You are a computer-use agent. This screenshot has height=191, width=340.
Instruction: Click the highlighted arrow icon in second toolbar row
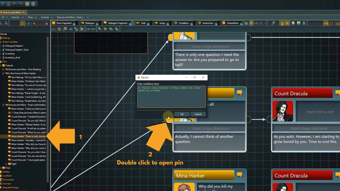pos(82,29)
